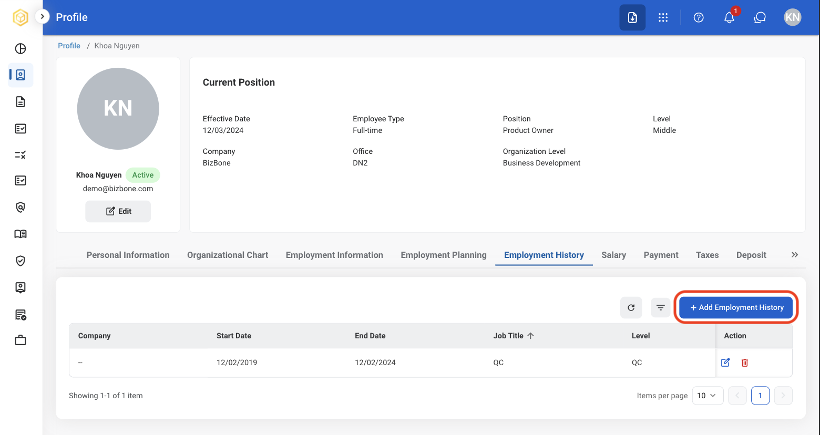Click the download document icon in header
The width and height of the screenshot is (820, 435).
(632, 17)
